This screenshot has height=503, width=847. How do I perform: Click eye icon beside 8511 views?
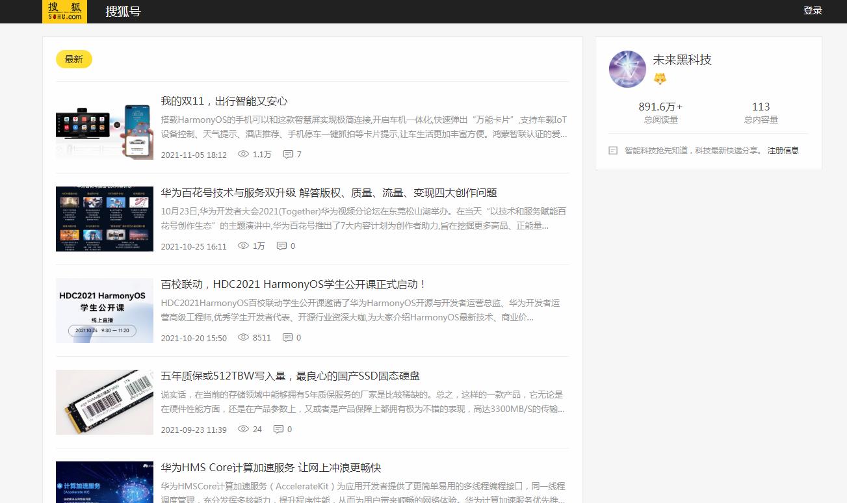244,338
